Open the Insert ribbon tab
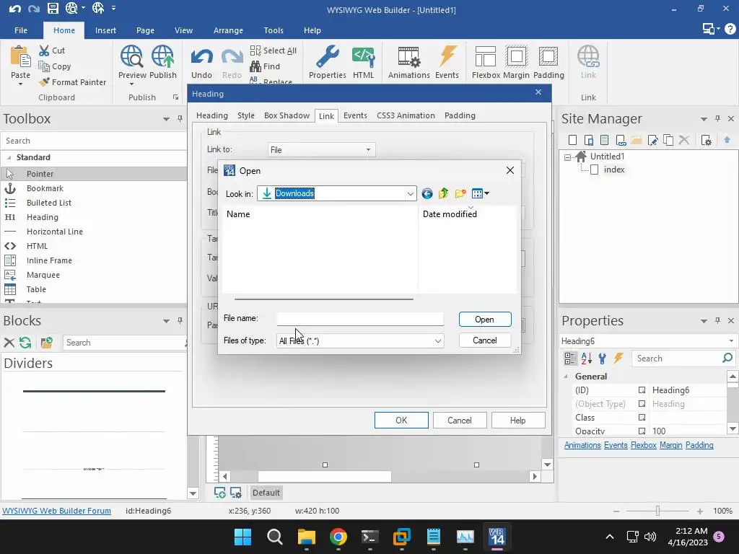This screenshot has width=739, height=554. tap(105, 30)
